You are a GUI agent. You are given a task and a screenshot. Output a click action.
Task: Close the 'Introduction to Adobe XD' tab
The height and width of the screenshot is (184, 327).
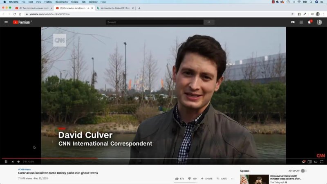click(x=133, y=8)
